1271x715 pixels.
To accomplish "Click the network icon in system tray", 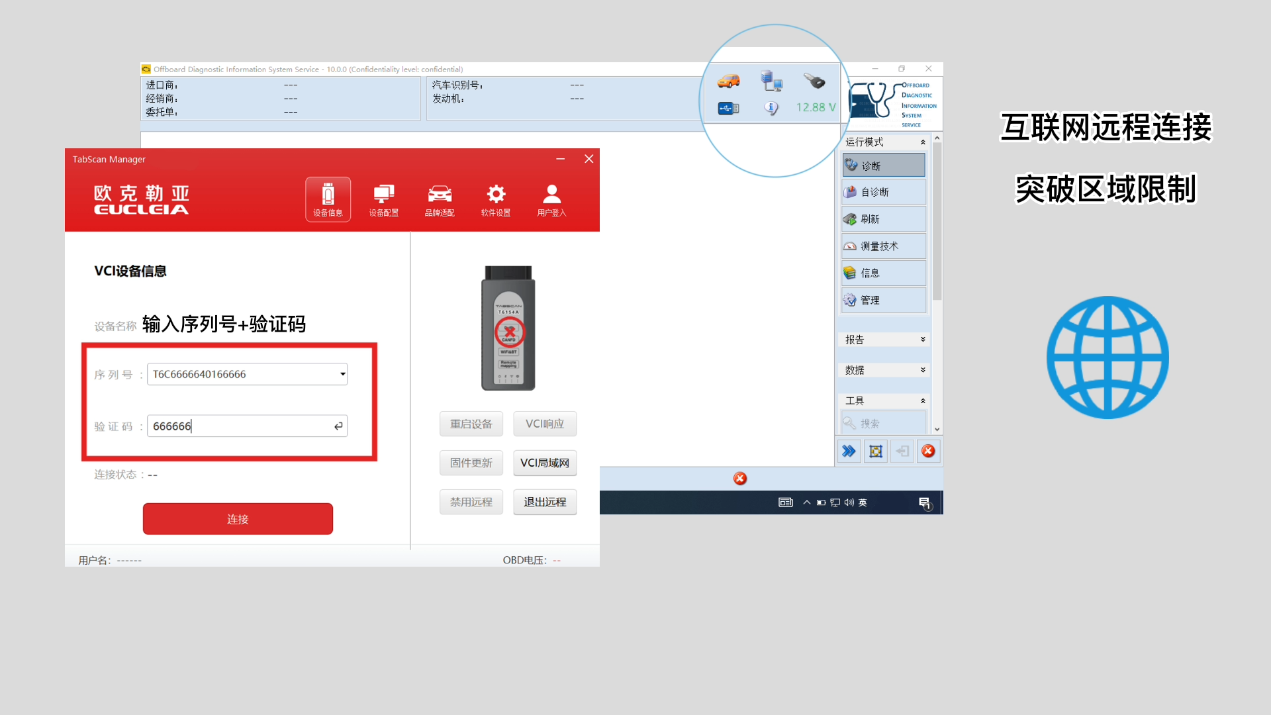I will tap(835, 502).
